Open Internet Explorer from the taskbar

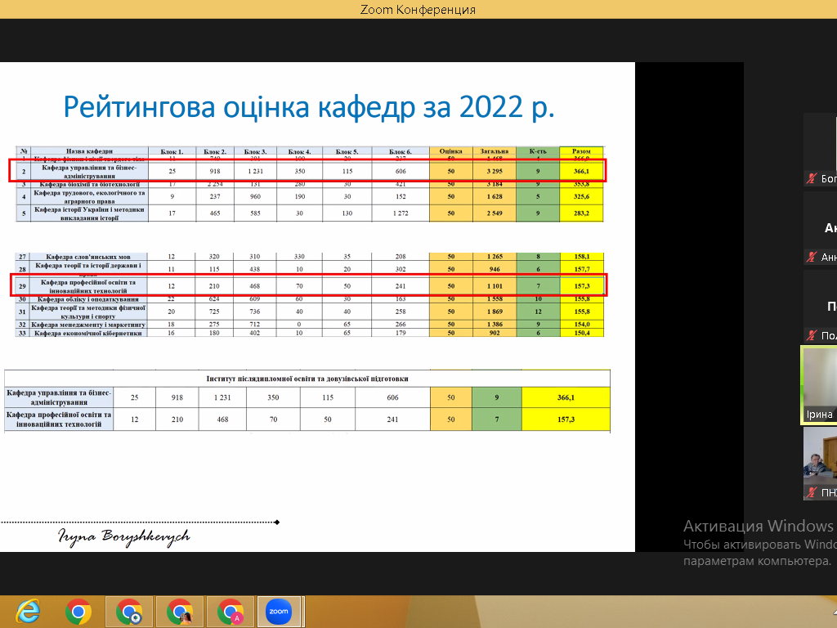pos(28,611)
